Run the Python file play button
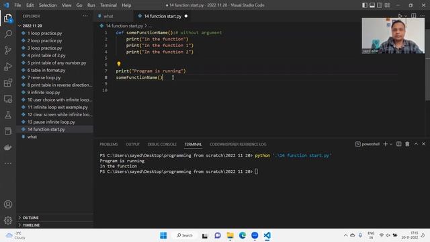The image size is (430, 242). [400, 16]
